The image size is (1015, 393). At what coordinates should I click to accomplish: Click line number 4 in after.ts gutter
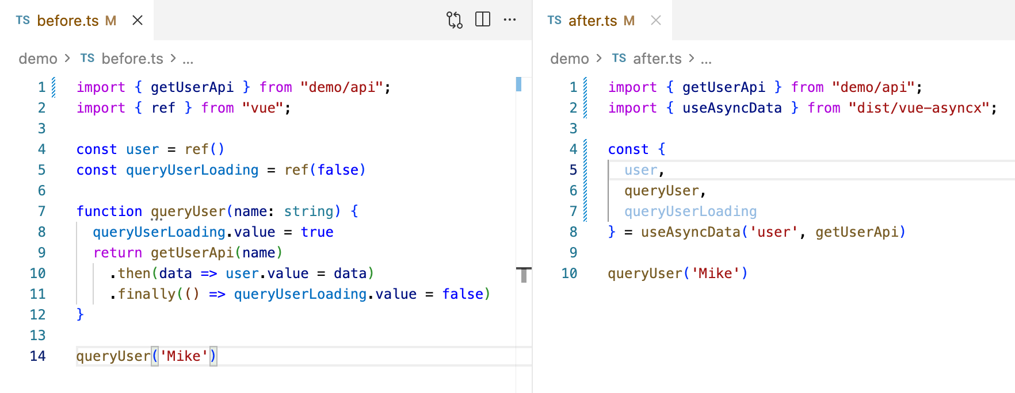pos(573,149)
